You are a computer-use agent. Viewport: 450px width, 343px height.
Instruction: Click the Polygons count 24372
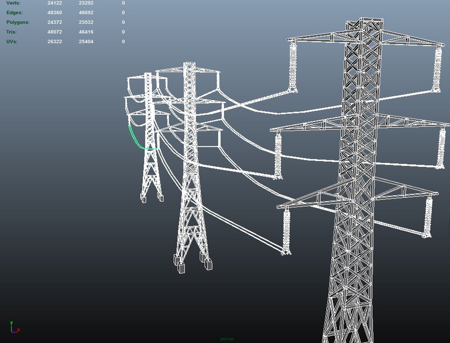click(x=55, y=22)
